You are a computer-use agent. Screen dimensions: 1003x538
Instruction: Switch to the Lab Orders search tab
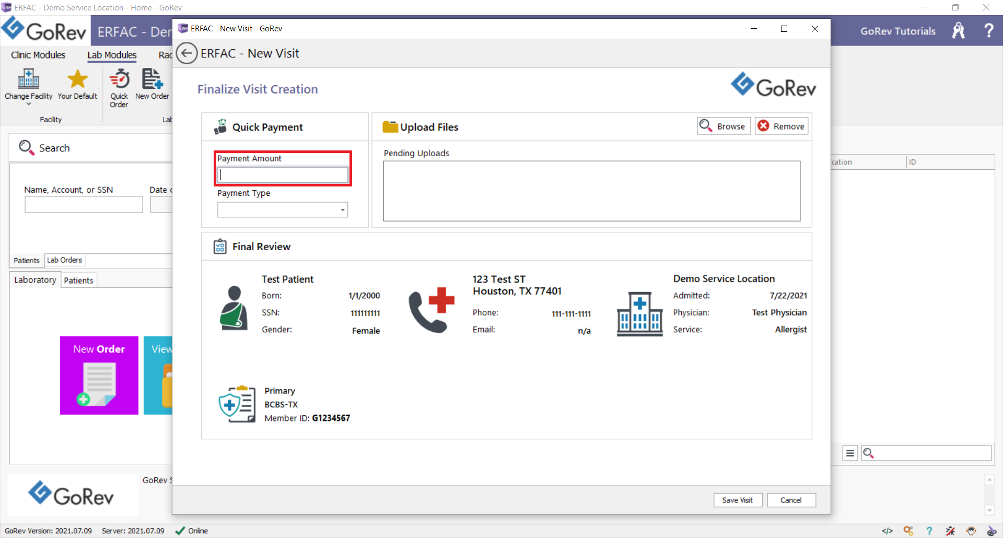click(x=65, y=260)
